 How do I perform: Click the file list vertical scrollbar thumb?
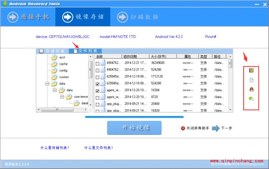click(230, 64)
